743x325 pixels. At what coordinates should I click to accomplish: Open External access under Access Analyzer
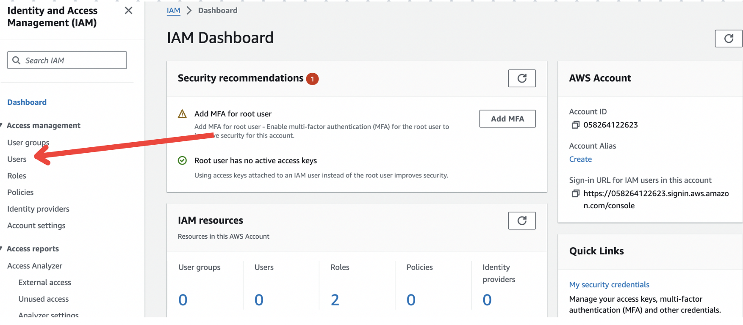[44, 282]
